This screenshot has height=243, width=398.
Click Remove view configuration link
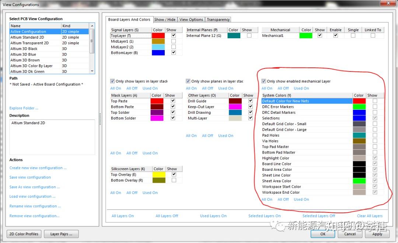pos(35,216)
